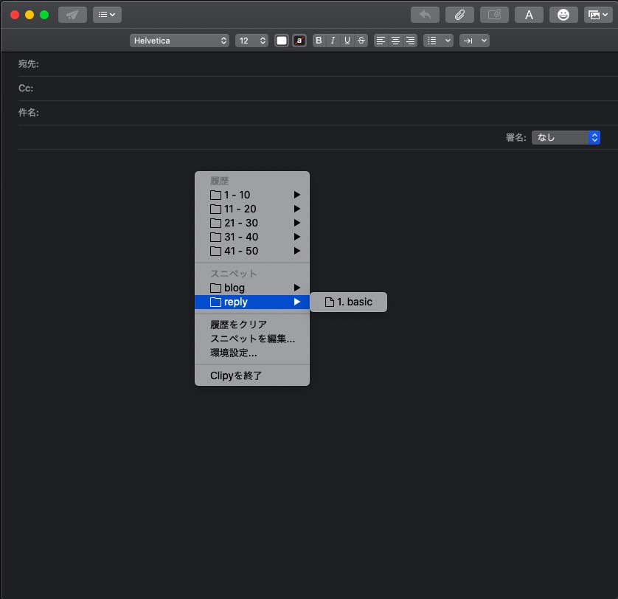Expand the 1 - 10 history folder
The height and width of the screenshot is (599, 618).
click(252, 195)
